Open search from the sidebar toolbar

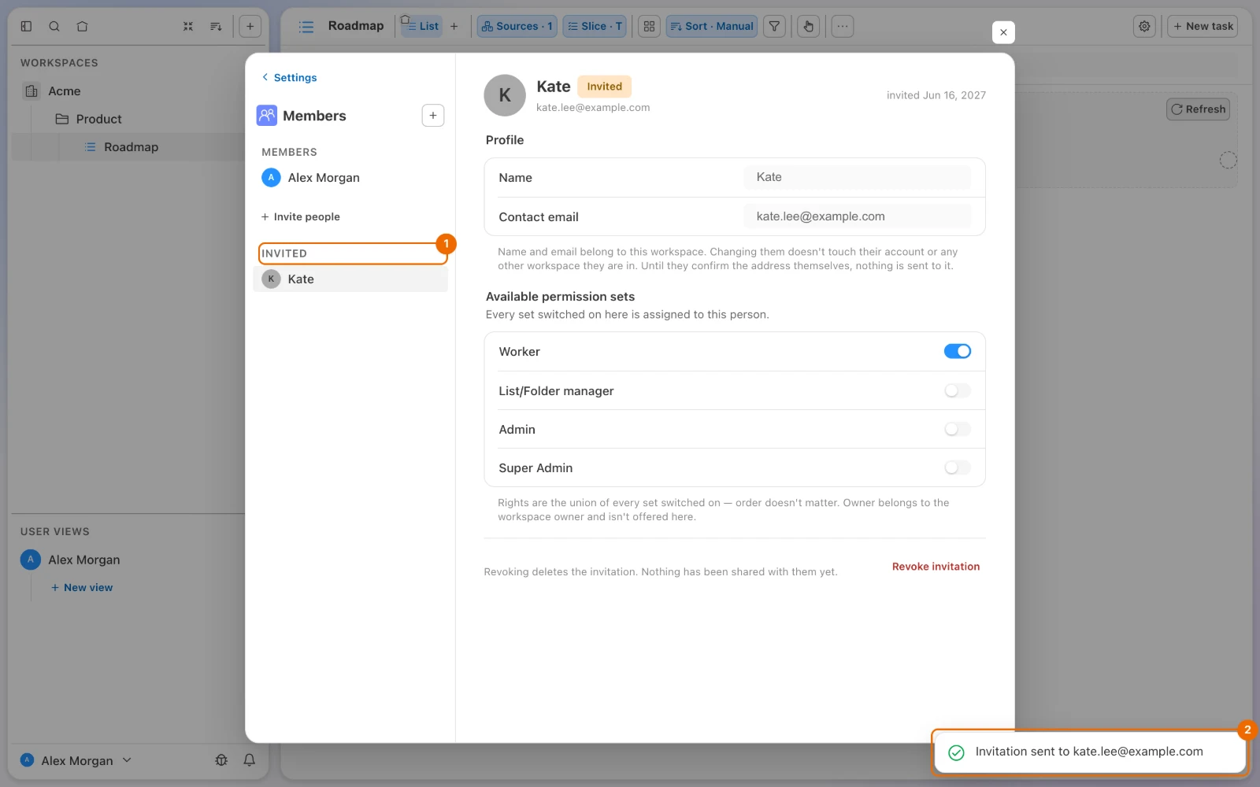click(x=54, y=26)
